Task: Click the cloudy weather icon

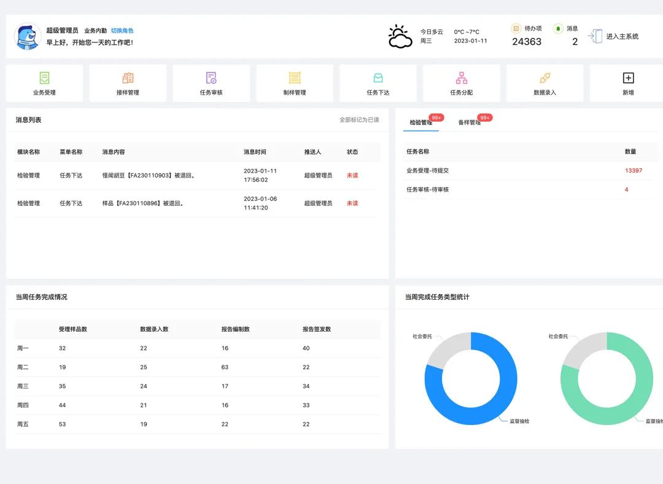Action: 400,36
